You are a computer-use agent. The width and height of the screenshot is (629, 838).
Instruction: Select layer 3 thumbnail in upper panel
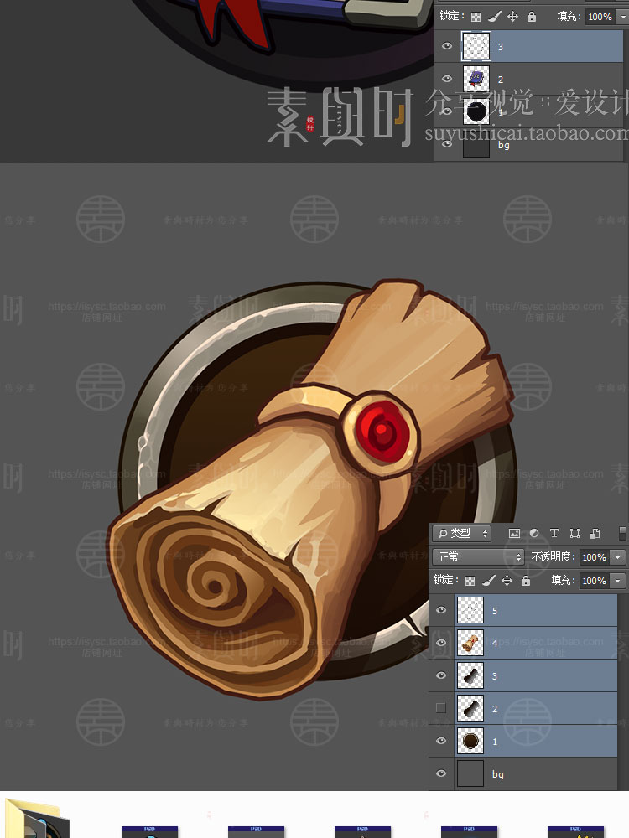tap(476, 46)
